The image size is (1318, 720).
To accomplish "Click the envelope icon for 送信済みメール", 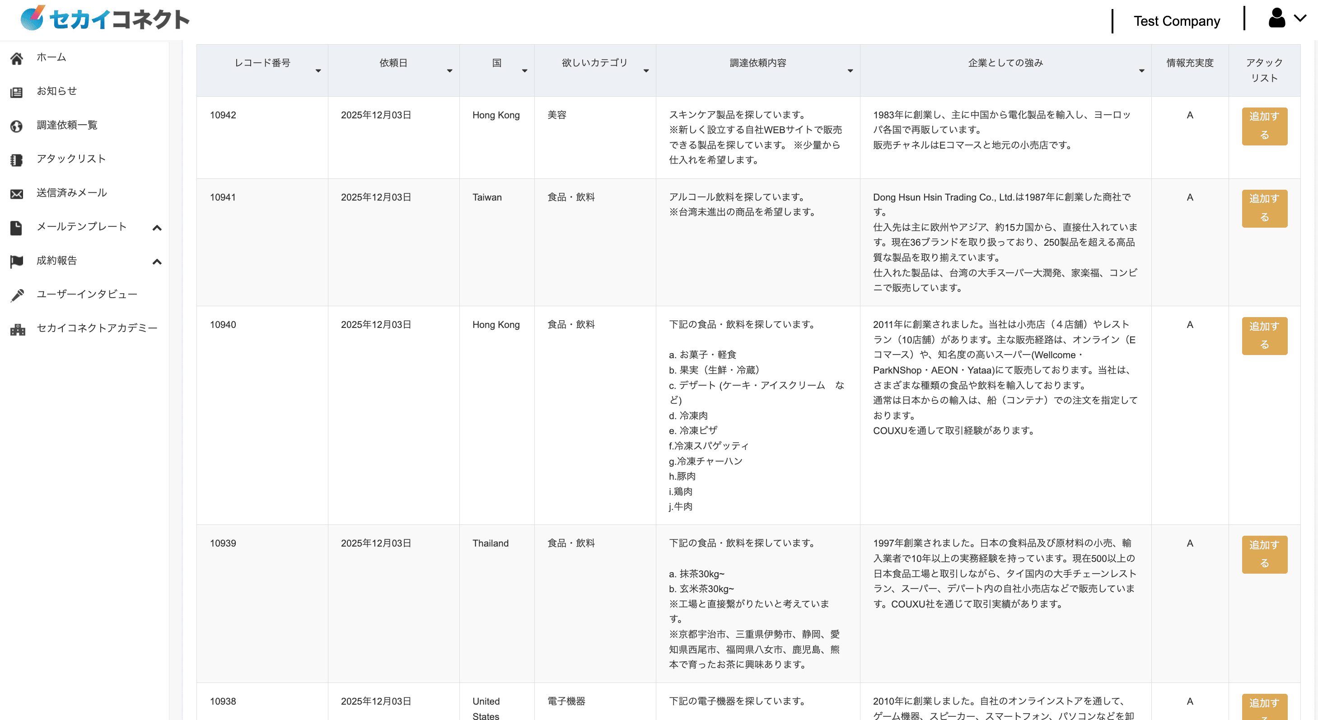I will point(16,193).
